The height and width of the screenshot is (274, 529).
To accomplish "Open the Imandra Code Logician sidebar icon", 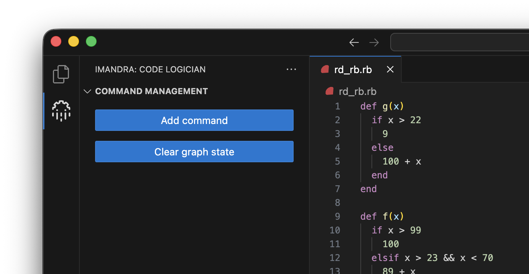I will (61, 111).
